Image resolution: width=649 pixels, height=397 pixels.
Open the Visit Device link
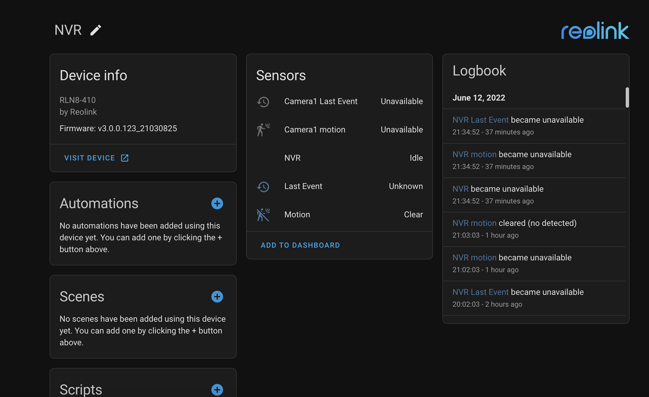tap(90, 158)
